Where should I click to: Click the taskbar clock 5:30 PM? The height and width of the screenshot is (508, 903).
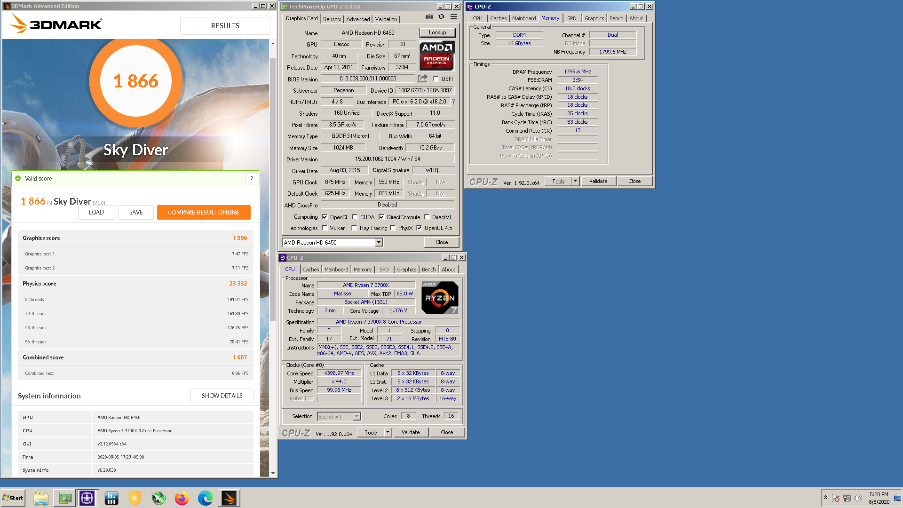(879, 494)
